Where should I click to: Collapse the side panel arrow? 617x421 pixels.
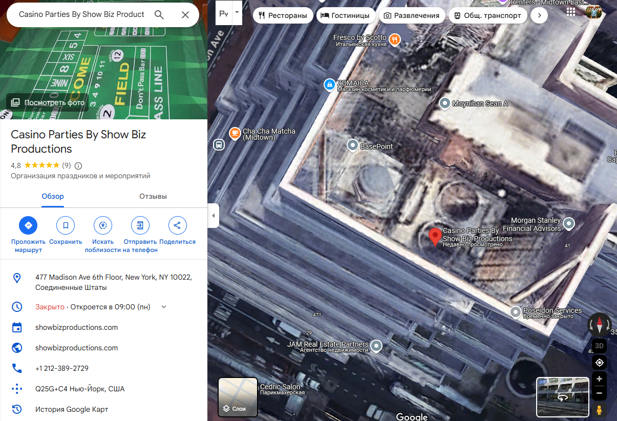click(x=214, y=216)
